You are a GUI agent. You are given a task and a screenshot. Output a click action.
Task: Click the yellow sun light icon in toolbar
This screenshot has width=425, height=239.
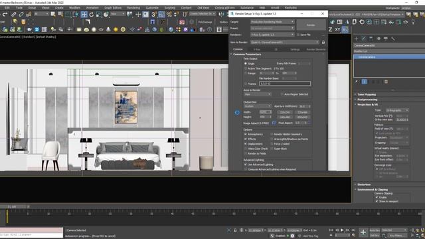(116, 29)
